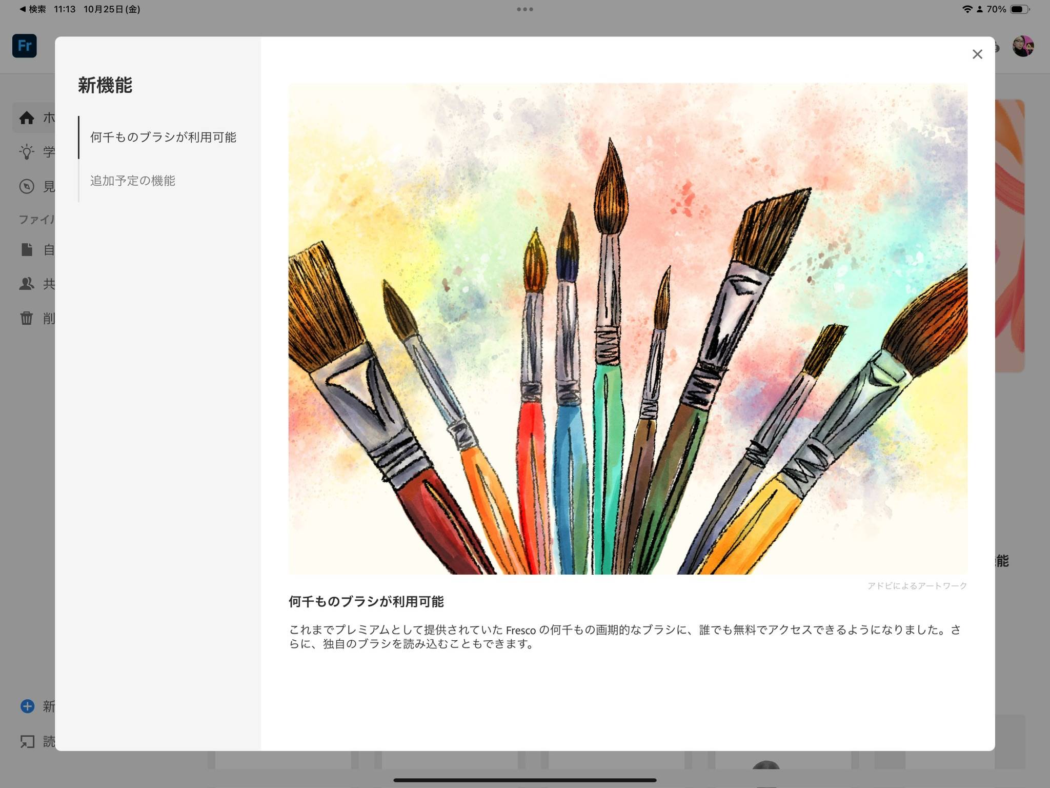Tap the ◀ 検索 back link in status bar
This screenshot has width=1050, height=788.
point(32,9)
